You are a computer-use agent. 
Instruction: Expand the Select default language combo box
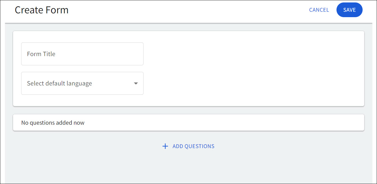(82, 83)
